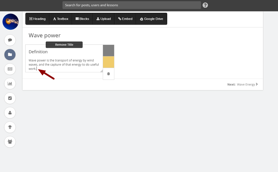The width and height of the screenshot is (278, 172).
Task: Click the trash icon to delete block
Action: 108,74
